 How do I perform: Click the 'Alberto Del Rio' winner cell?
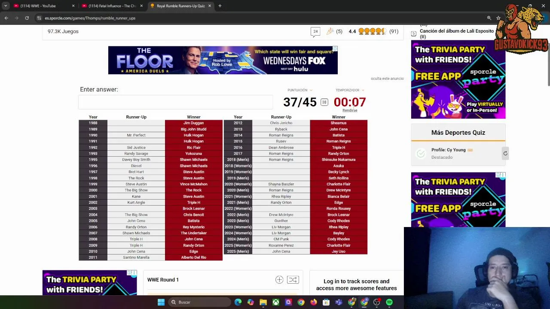(x=194, y=257)
